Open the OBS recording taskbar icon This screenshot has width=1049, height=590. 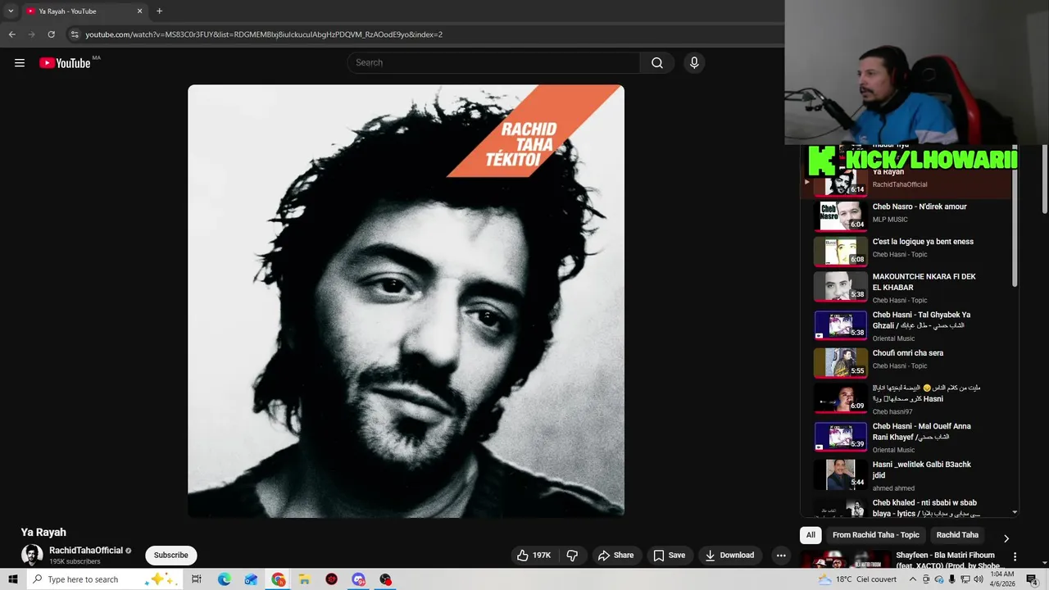click(385, 579)
